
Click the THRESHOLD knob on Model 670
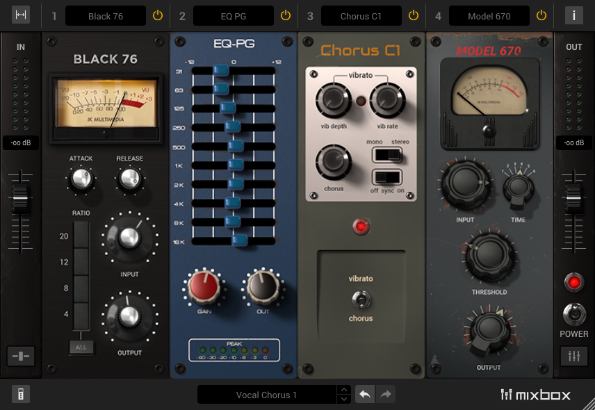[x=490, y=257]
